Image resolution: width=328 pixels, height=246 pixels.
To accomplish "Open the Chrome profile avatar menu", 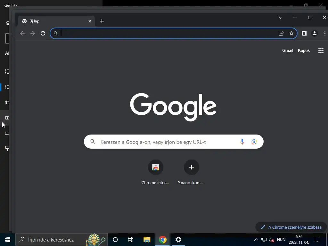I will pos(315,33).
